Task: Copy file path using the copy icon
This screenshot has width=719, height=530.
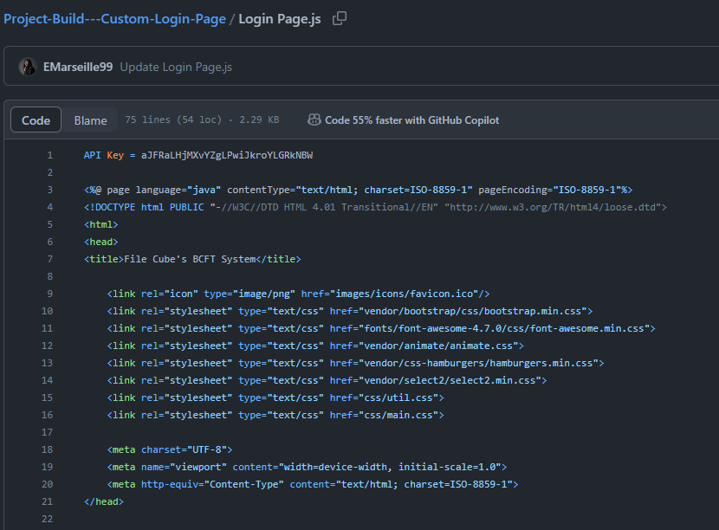Action: (340, 18)
